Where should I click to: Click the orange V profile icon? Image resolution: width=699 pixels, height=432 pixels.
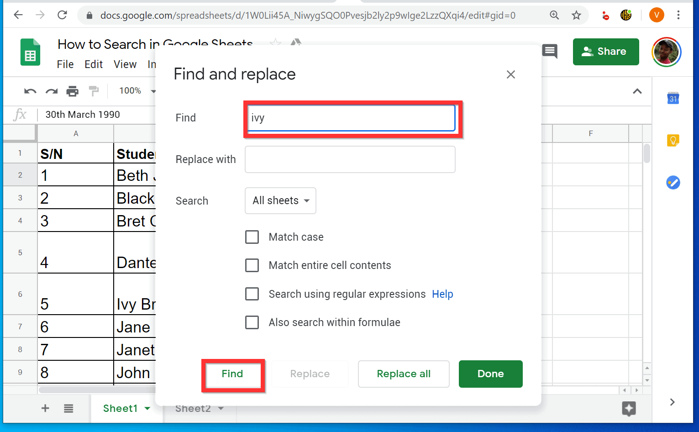coord(657,15)
